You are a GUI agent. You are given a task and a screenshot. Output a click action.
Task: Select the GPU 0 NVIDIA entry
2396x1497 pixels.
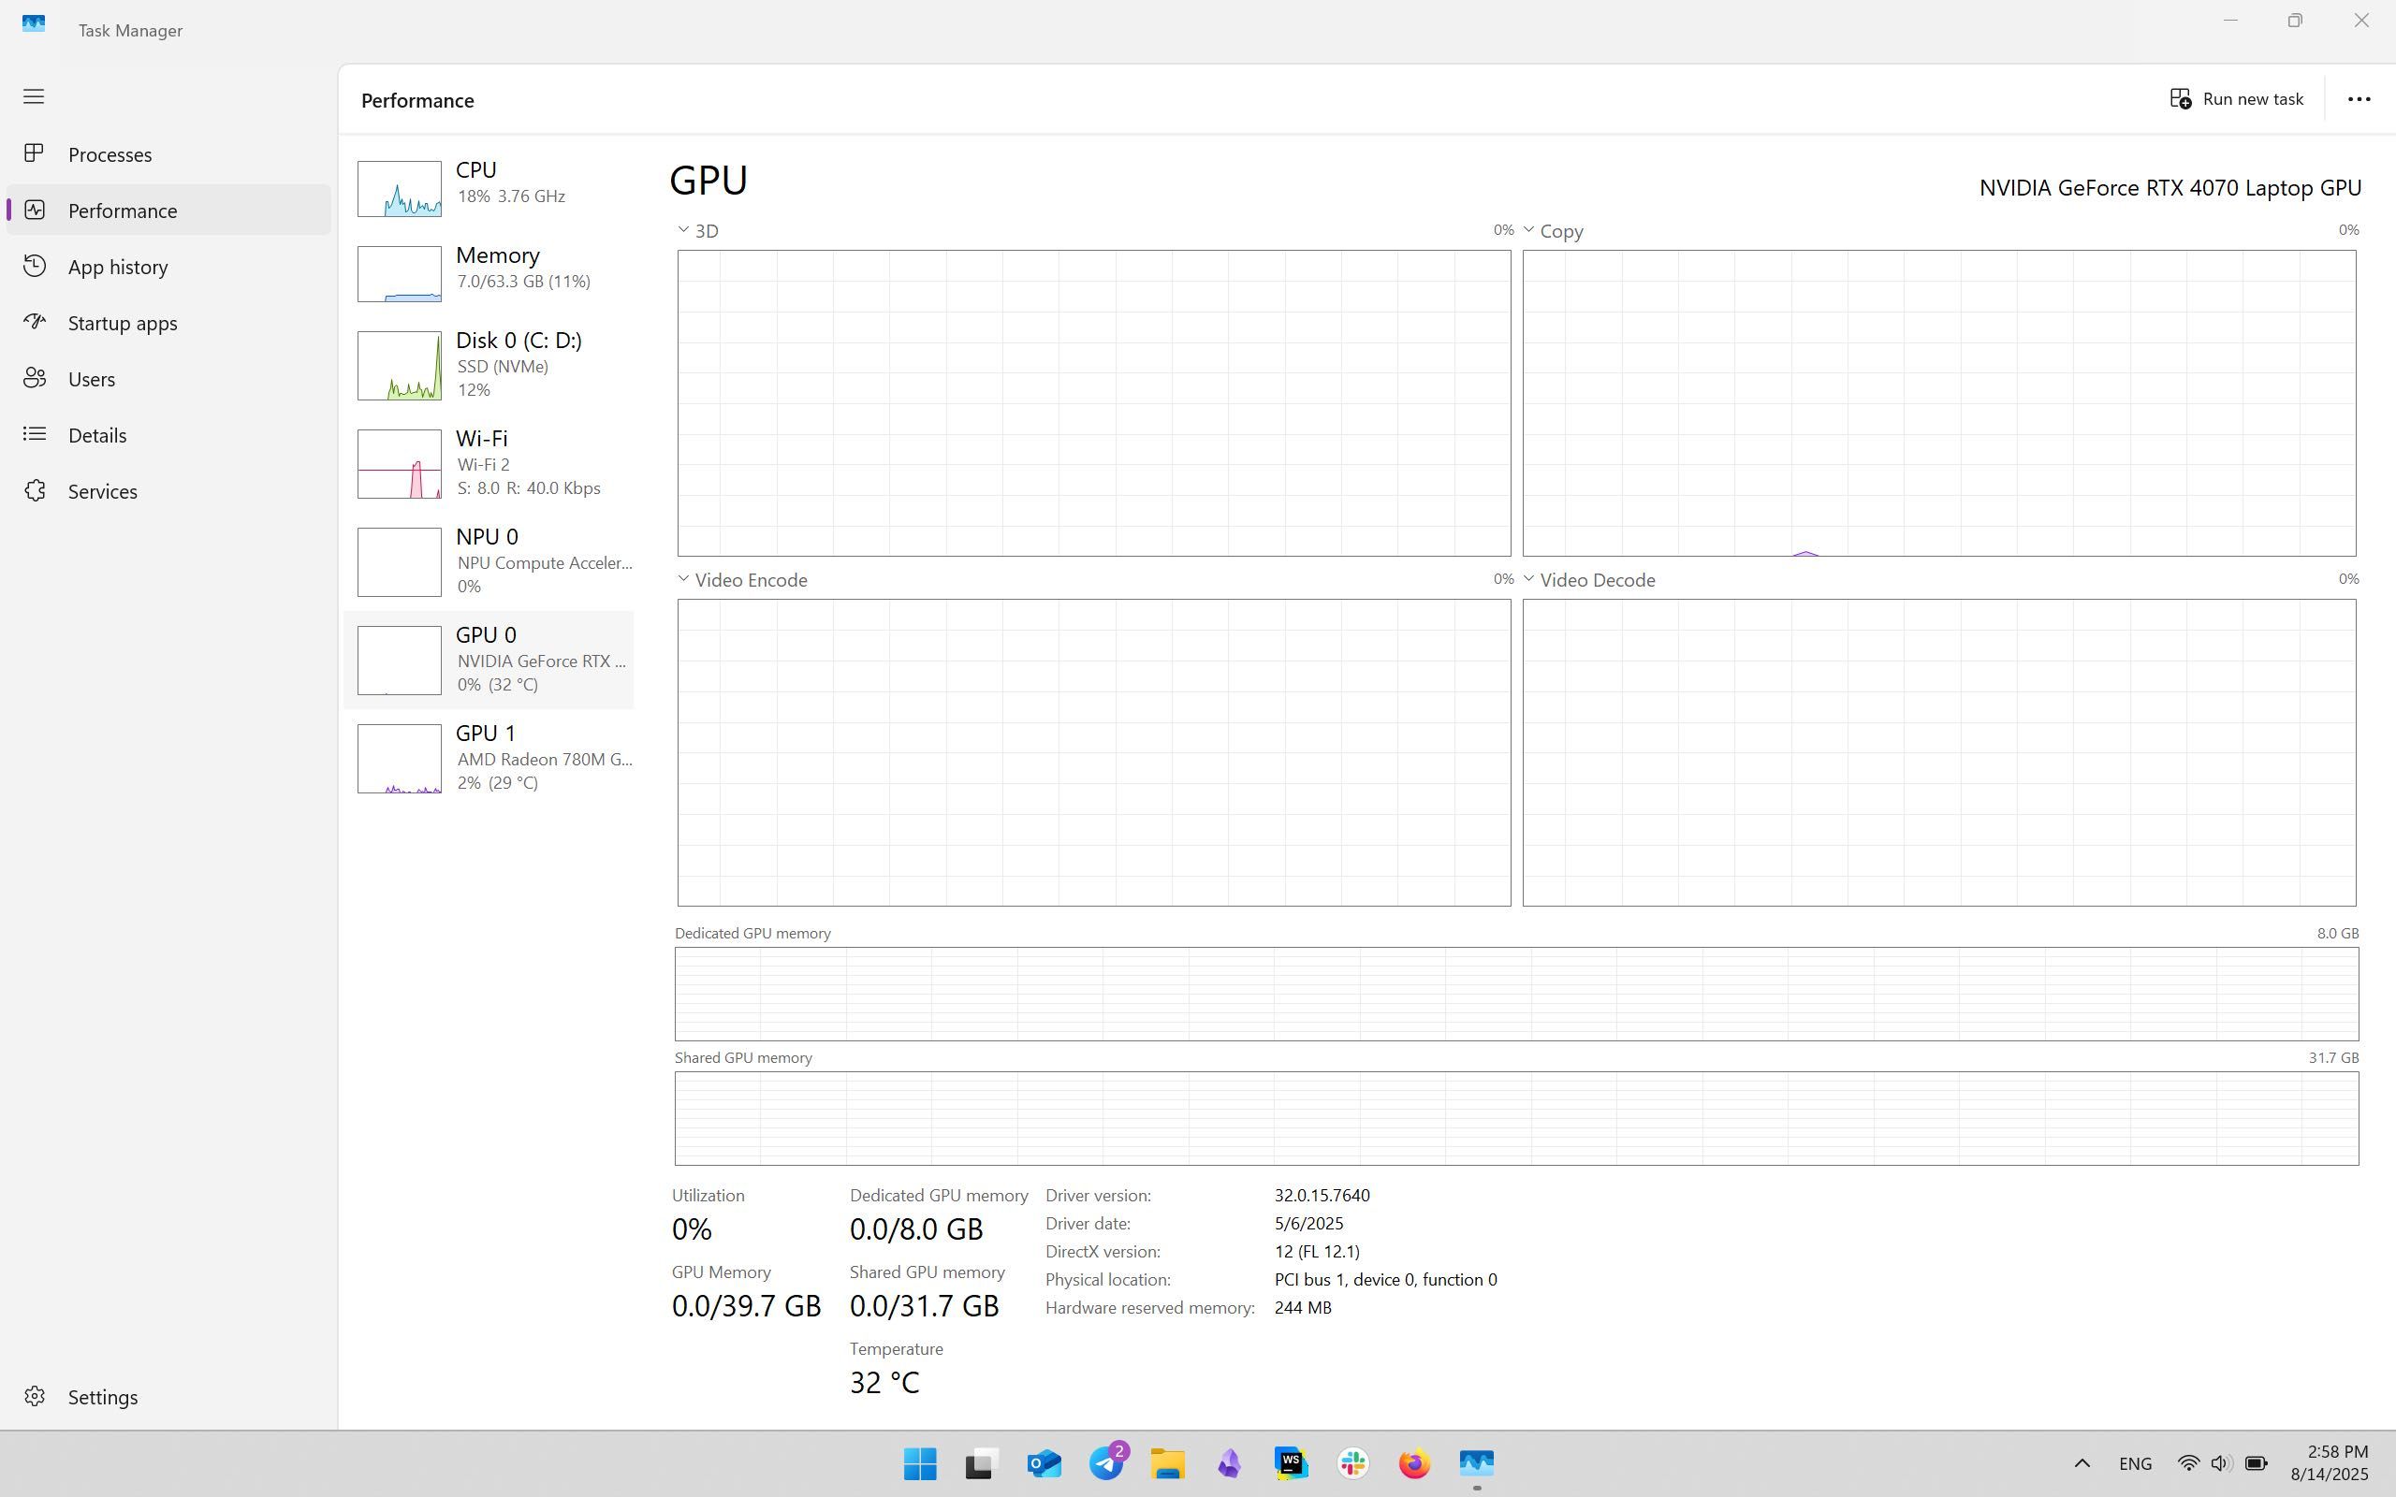click(489, 660)
